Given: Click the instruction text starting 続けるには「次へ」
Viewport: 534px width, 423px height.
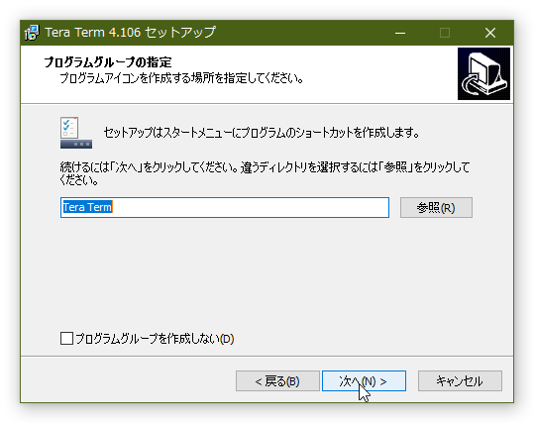Looking at the screenshot, I should (x=265, y=173).
